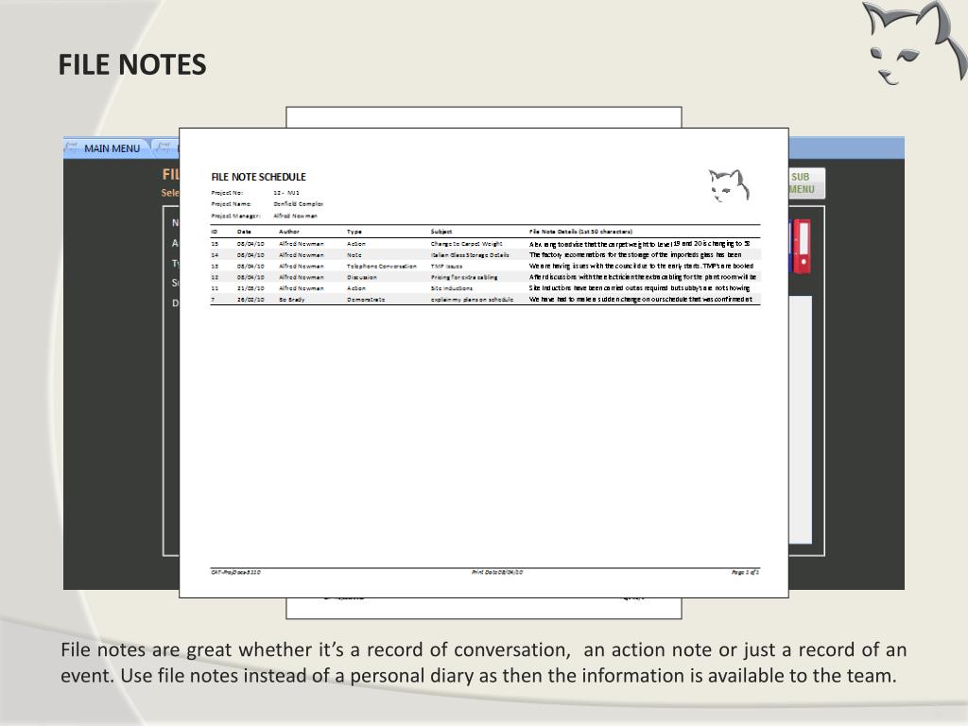Viewport: 968px width, 726px height.
Task: Select subject 'Pricing for extra cabling'
Action: point(464,277)
